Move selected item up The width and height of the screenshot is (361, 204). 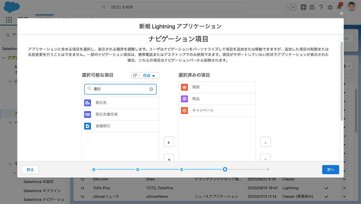265,142
